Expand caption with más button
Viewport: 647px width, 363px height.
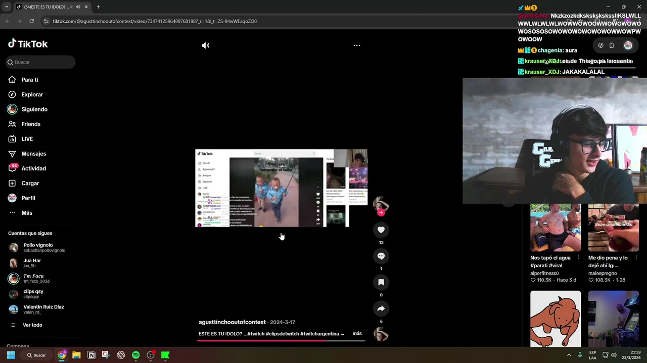(357, 334)
